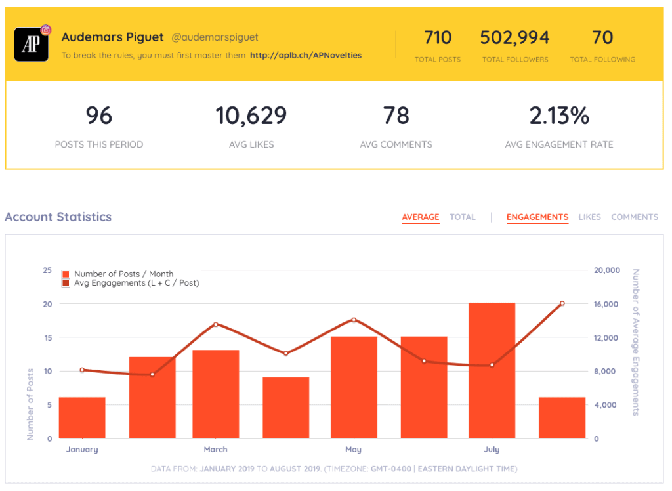Click the Avg Engagements (L + C / Post) legend label
672x491 pixels.
[x=136, y=283]
